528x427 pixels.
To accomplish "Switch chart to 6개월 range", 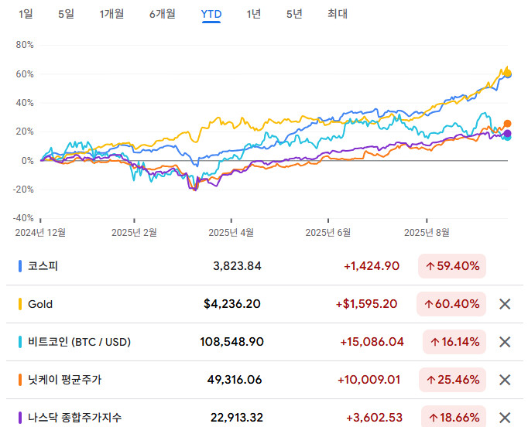I will click(x=162, y=13).
